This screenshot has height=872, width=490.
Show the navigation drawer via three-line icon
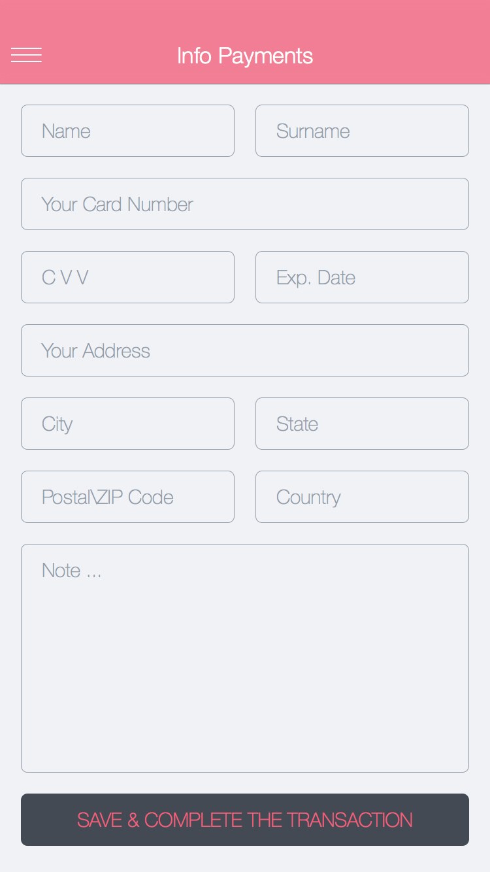pos(26,56)
